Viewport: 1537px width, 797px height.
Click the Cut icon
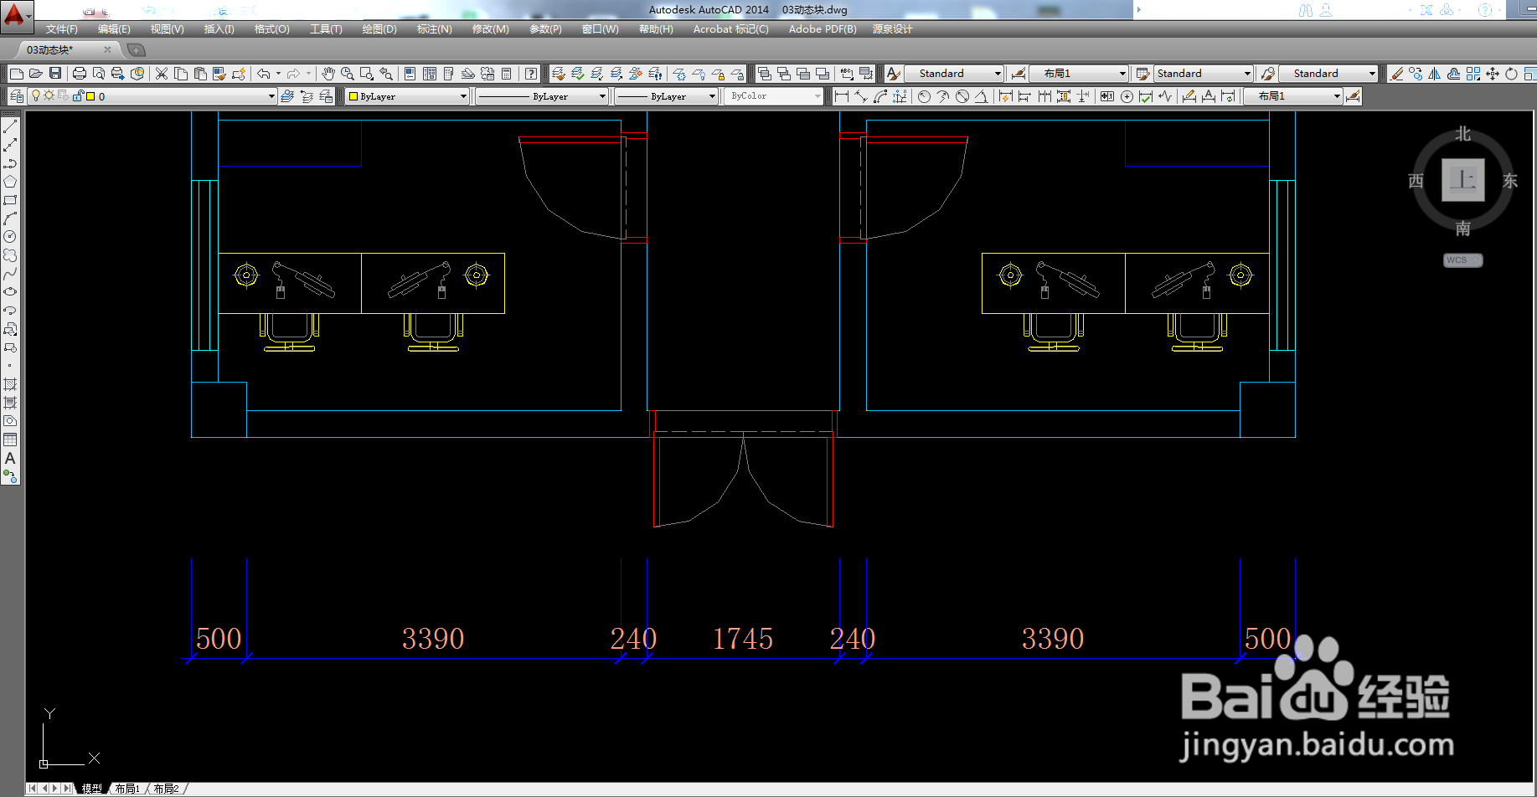point(162,74)
